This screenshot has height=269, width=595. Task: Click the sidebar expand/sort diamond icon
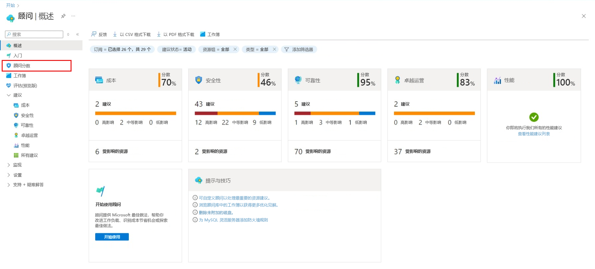[68, 34]
